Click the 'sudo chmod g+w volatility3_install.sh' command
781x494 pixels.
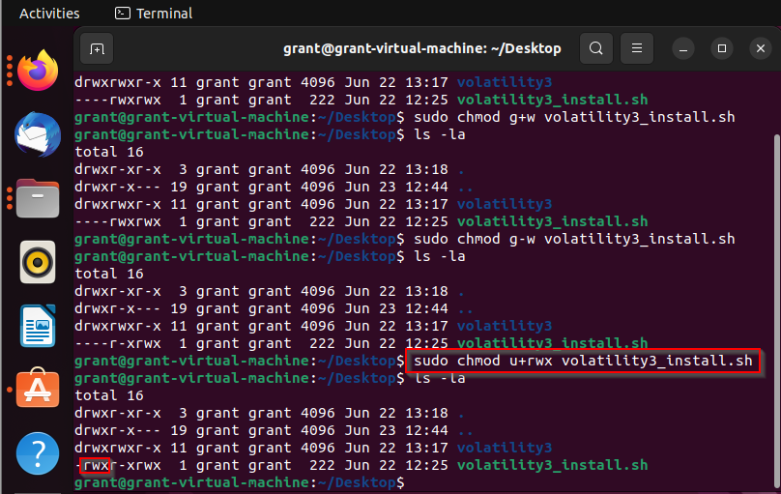[574, 117]
